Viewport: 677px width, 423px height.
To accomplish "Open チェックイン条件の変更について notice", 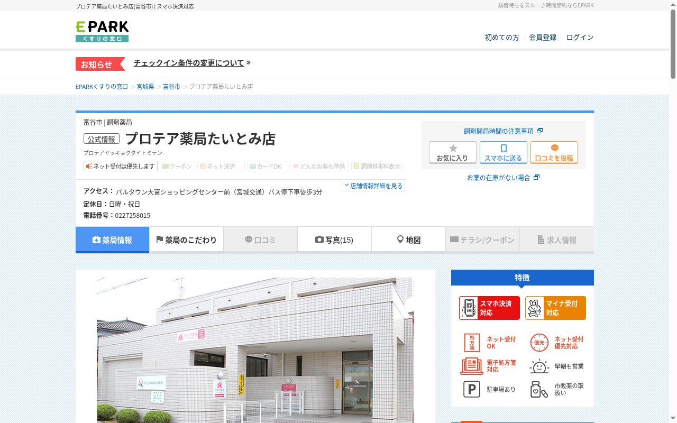I will click(x=192, y=63).
